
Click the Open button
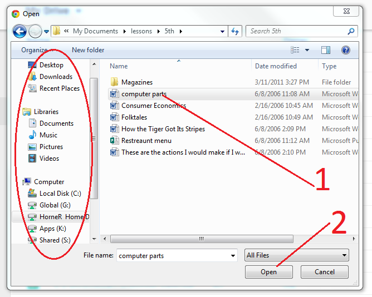pos(269,272)
